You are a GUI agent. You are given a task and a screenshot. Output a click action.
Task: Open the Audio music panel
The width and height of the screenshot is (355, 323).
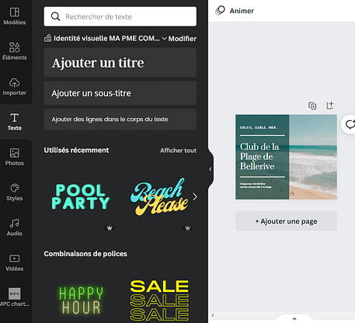15,227
